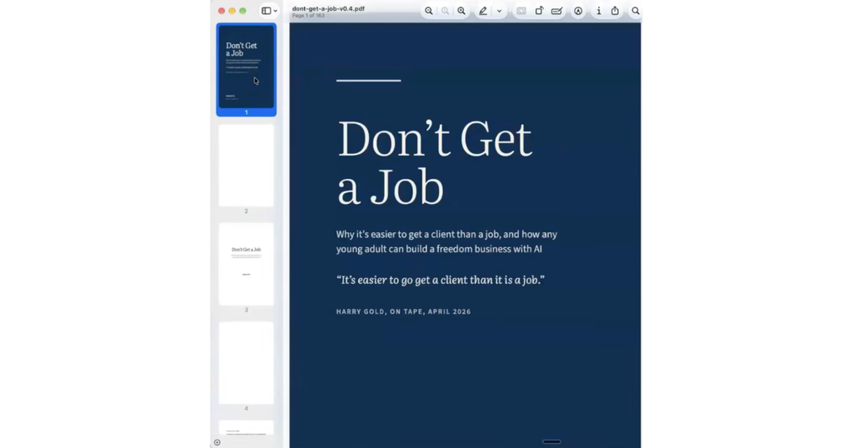
Task: Select the highlight pen tool
Action: tap(482, 11)
